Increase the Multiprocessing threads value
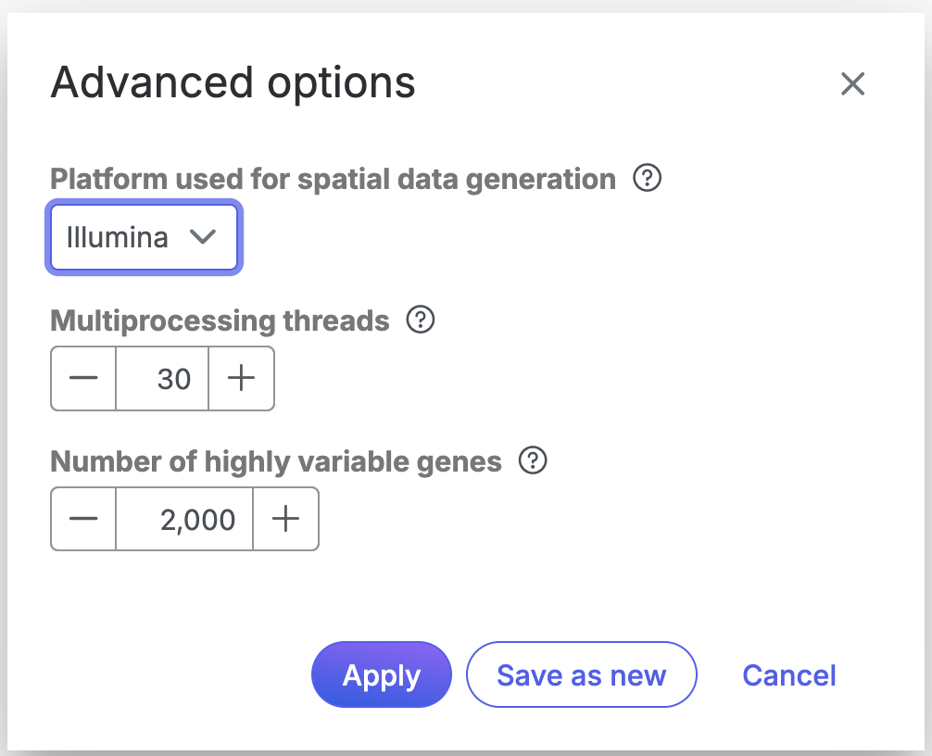The image size is (932, 756). tap(241, 378)
